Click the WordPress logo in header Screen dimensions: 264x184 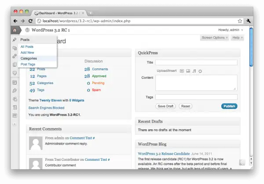coord(27,30)
